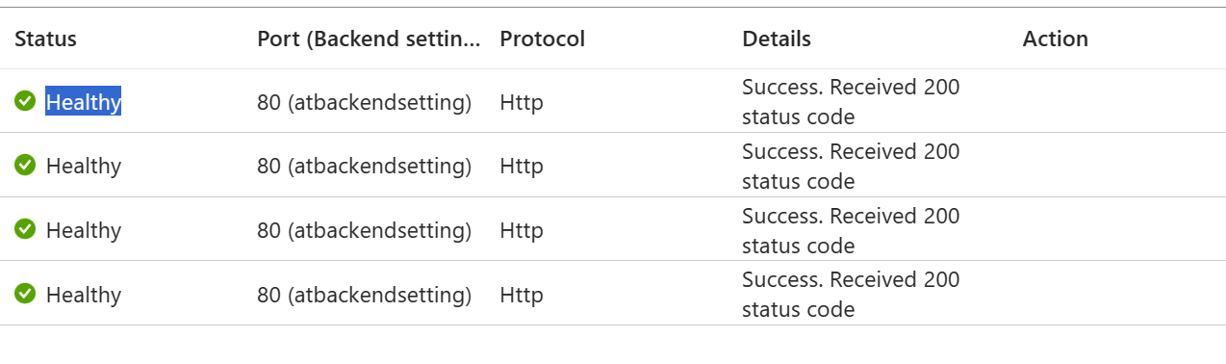Click the fourth row's Success details text
The width and height of the screenshot is (1226, 364).
[x=851, y=295]
